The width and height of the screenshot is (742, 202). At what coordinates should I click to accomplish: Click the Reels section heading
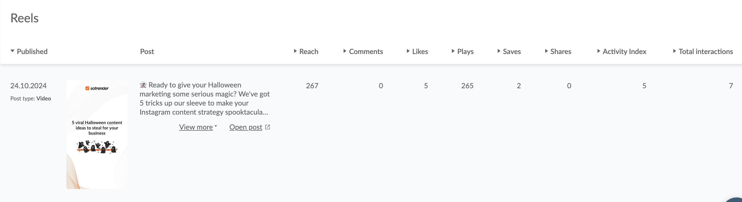click(x=25, y=18)
